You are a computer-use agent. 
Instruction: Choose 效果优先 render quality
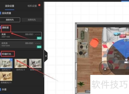tap(32, 20)
